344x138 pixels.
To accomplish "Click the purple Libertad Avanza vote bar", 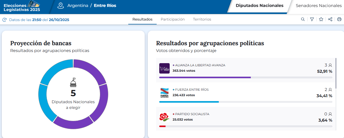I will pyautogui.click(x=205, y=77).
